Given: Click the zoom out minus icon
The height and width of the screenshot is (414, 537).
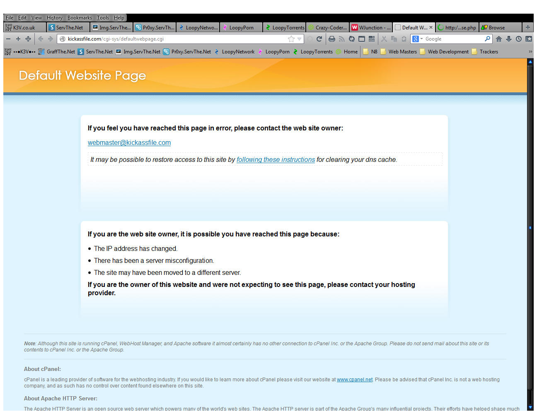Looking at the screenshot, I should coord(8,39).
